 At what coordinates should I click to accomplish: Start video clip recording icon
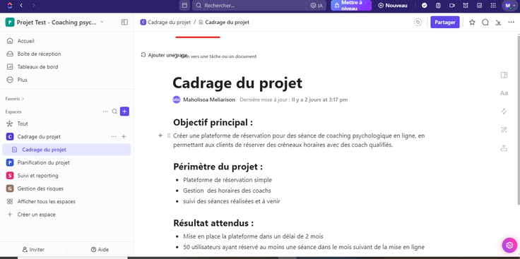coord(451,6)
